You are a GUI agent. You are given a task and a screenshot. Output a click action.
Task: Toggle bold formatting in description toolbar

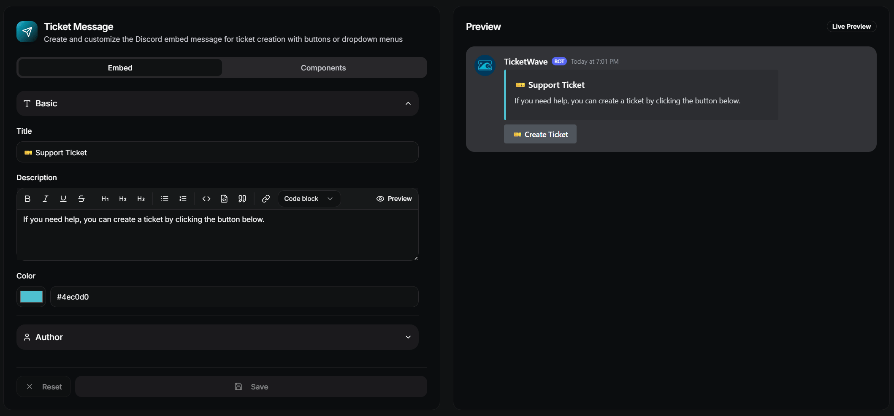27,199
